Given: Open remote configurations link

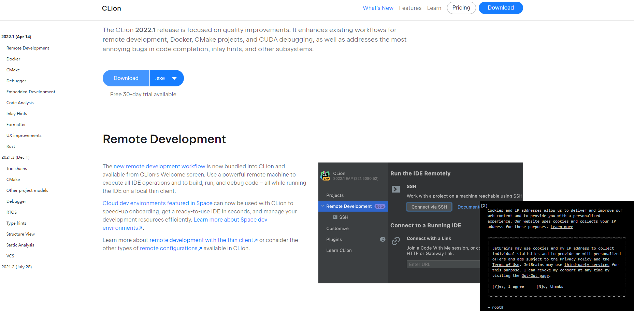Looking at the screenshot, I should pos(171,248).
